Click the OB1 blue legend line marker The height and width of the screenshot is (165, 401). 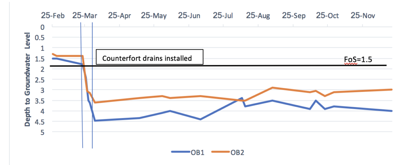pos(179,152)
